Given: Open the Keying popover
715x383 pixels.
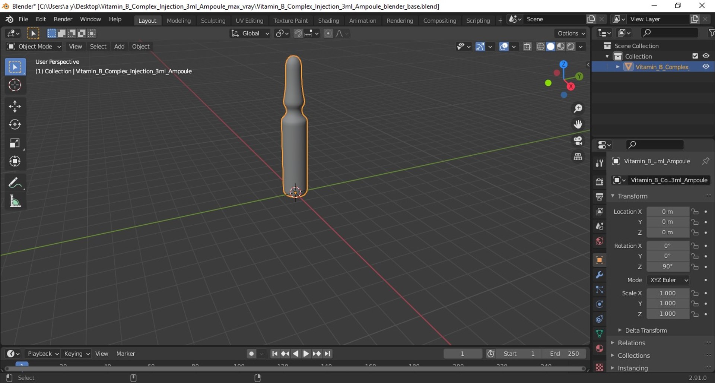Looking at the screenshot, I should (77, 354).
